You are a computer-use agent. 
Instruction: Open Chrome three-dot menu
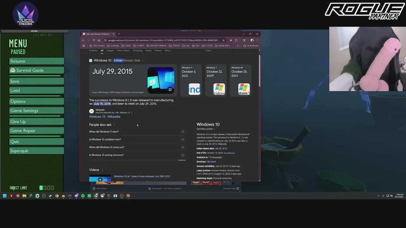(257, 40)
